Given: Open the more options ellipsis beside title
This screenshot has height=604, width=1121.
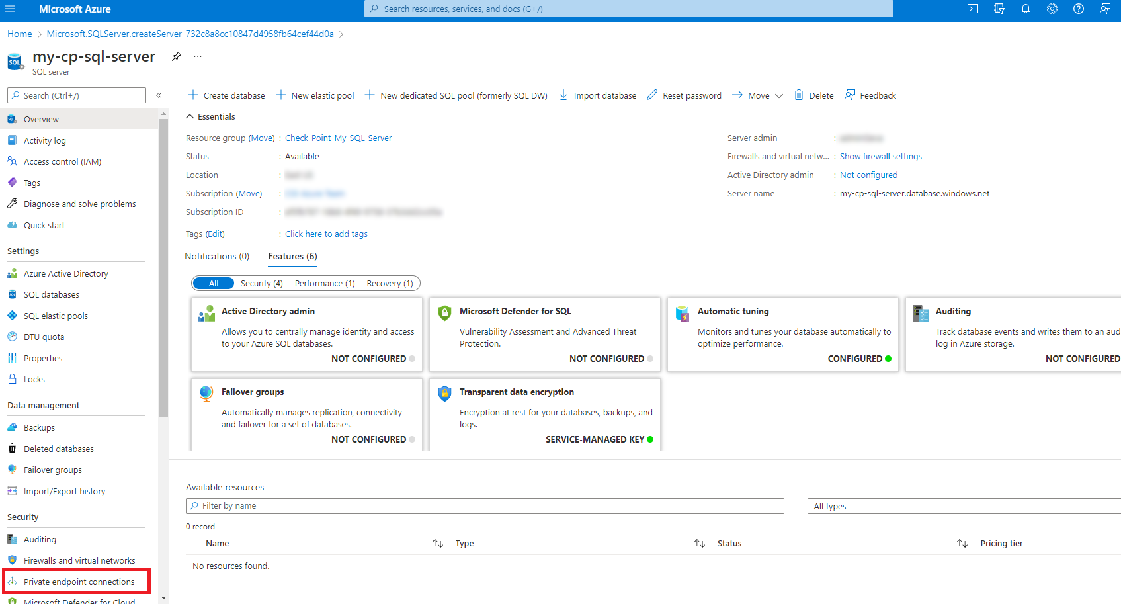Looking at the screenshot, I should pos(198,56).
